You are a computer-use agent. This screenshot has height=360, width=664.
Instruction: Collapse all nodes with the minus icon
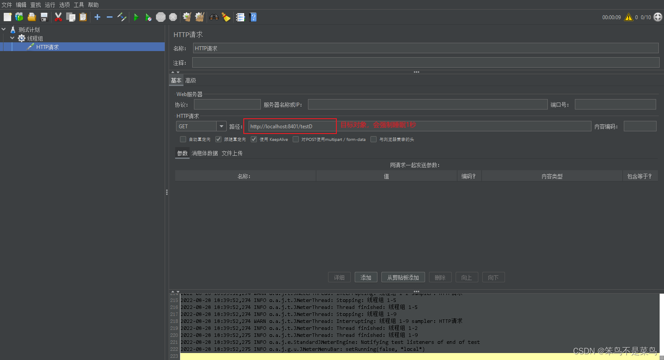[x=110, y=17]
